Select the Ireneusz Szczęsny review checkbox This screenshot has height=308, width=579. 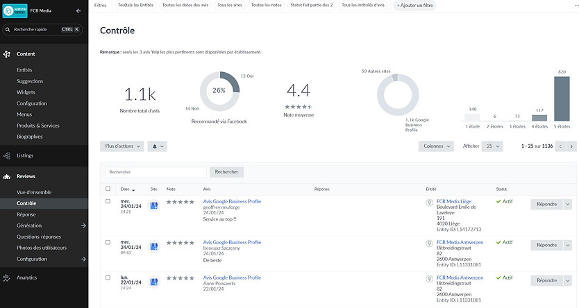pos(108,242)
